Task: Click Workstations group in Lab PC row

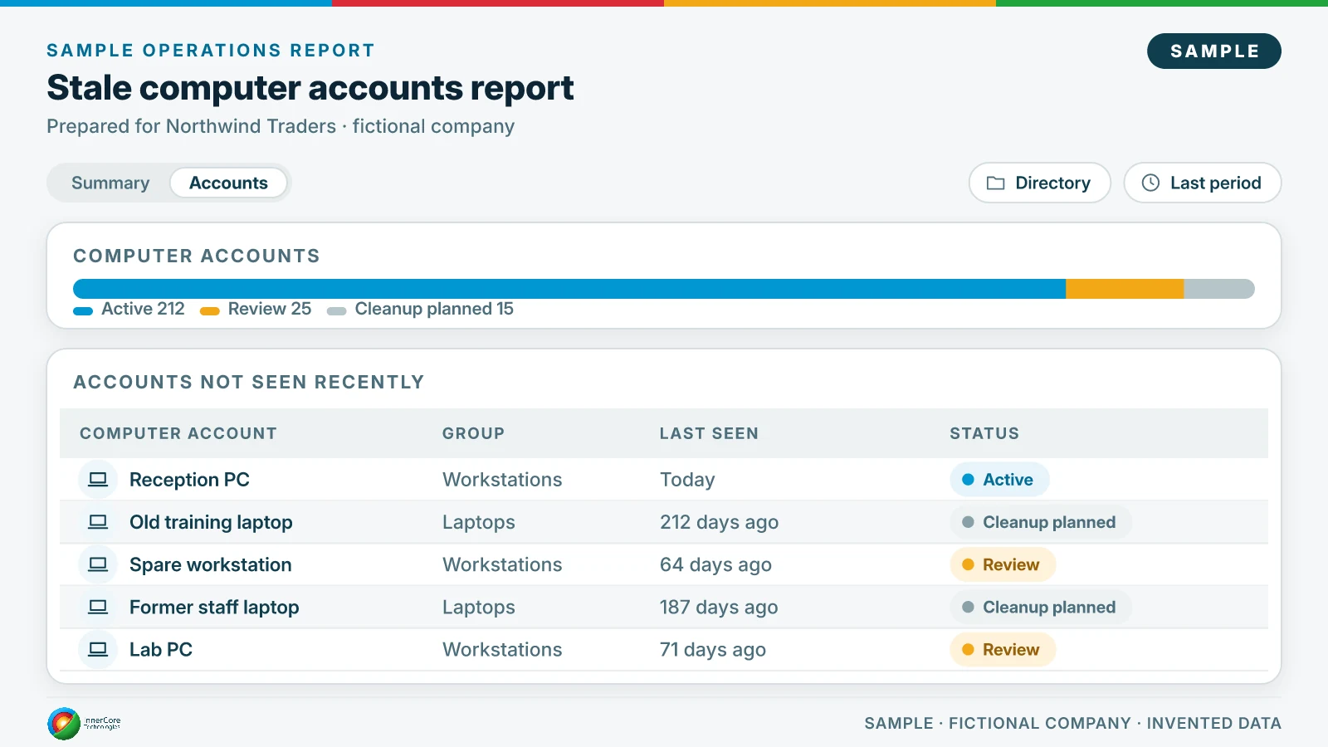Action: [502, 650]
